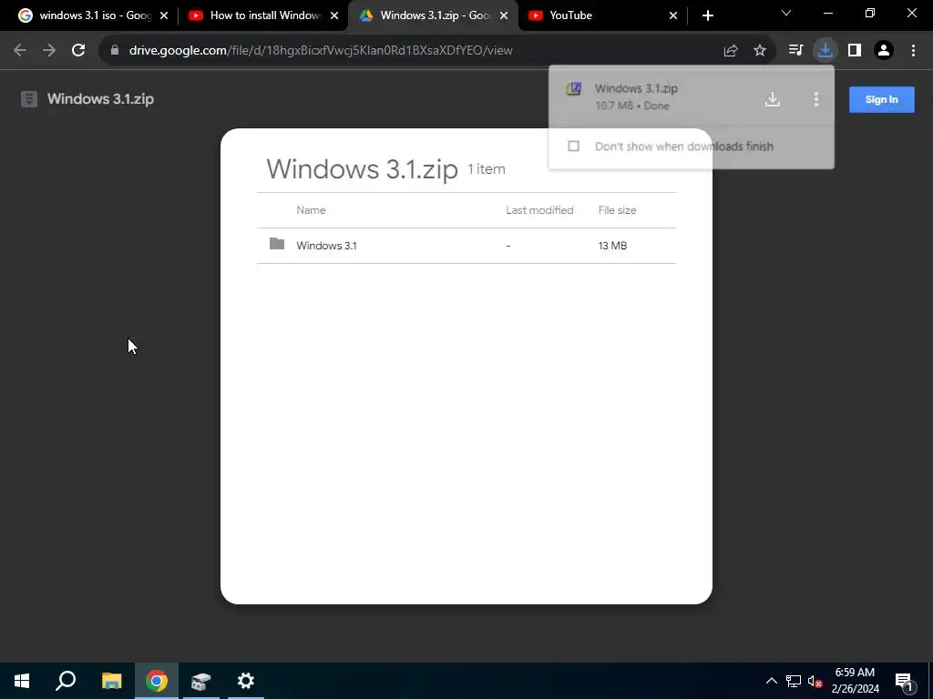
Task: Click the muted volume tray icon
Action: coord(815,681)
